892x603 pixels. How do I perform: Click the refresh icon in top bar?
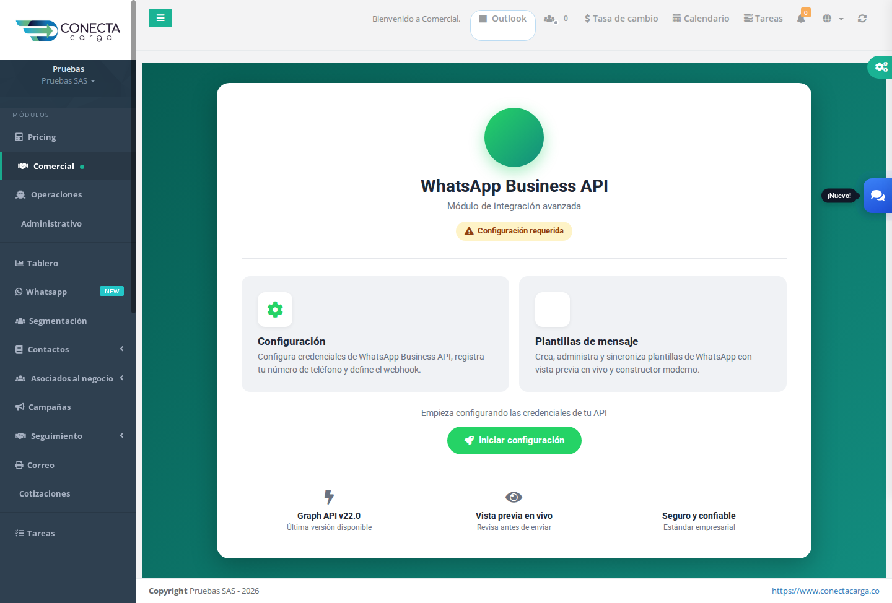tap(862, 19)
